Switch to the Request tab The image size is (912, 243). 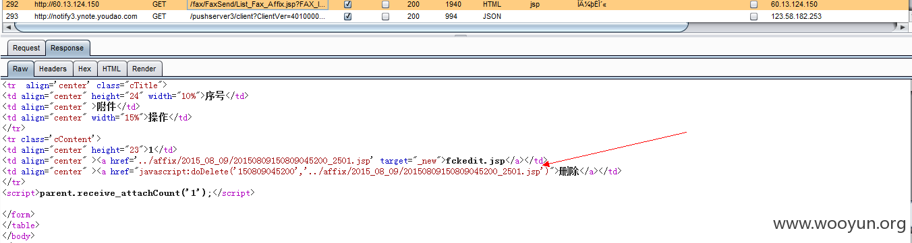point(26,48)
